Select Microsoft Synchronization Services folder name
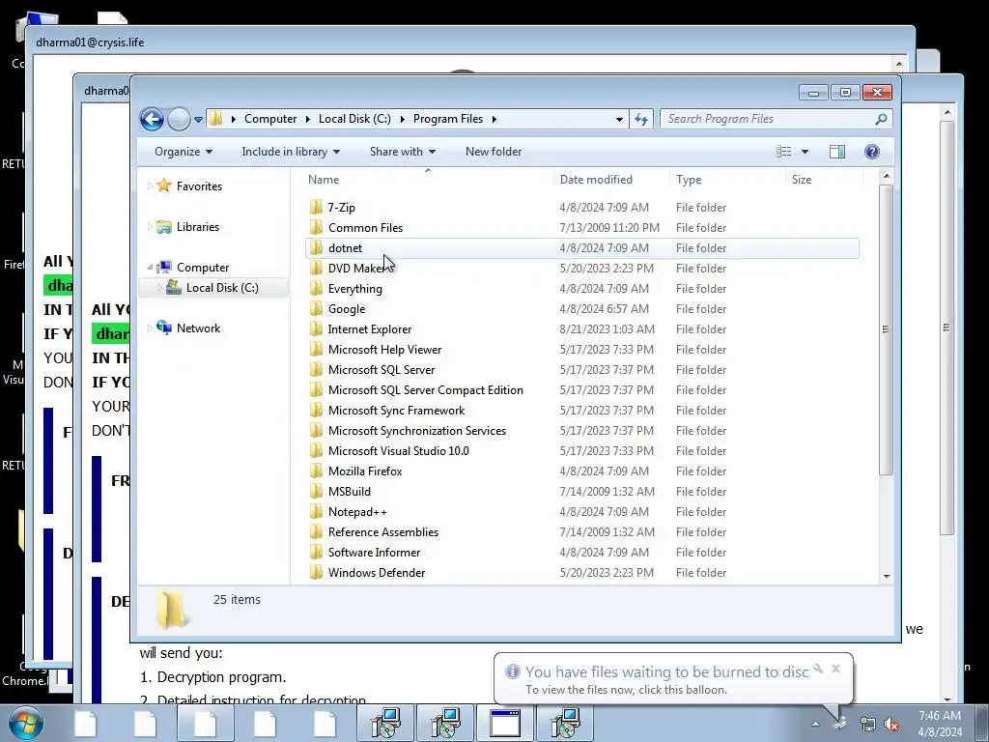 [x=417, y=430]
